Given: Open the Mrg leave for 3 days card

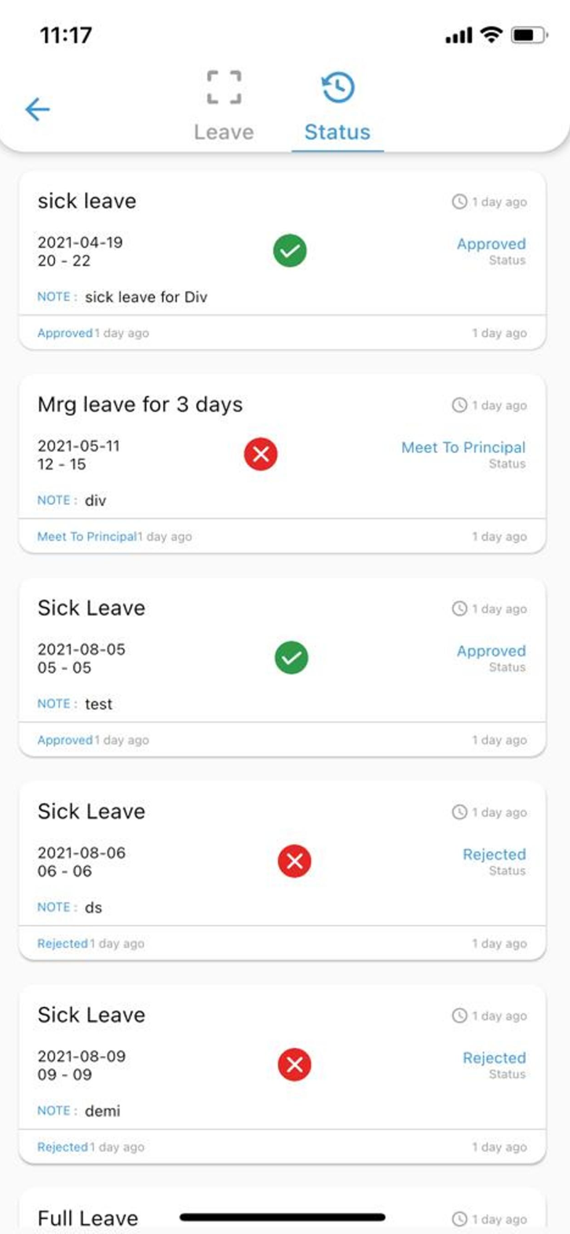Looking at the screenshot, I should [283, 464].
